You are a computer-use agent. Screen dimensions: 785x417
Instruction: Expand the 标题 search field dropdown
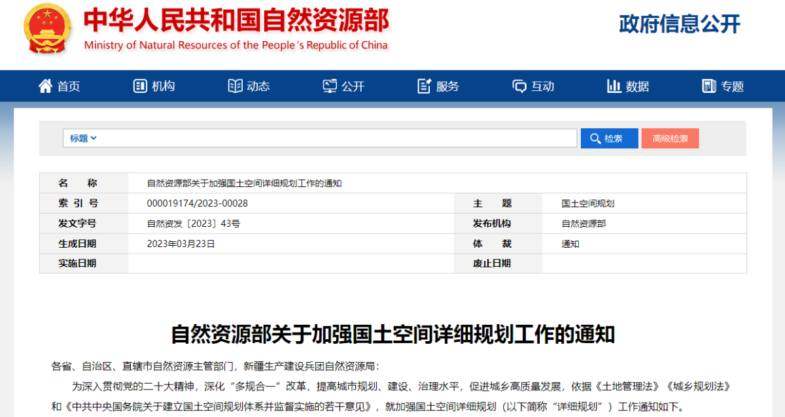tap(82, 138)
